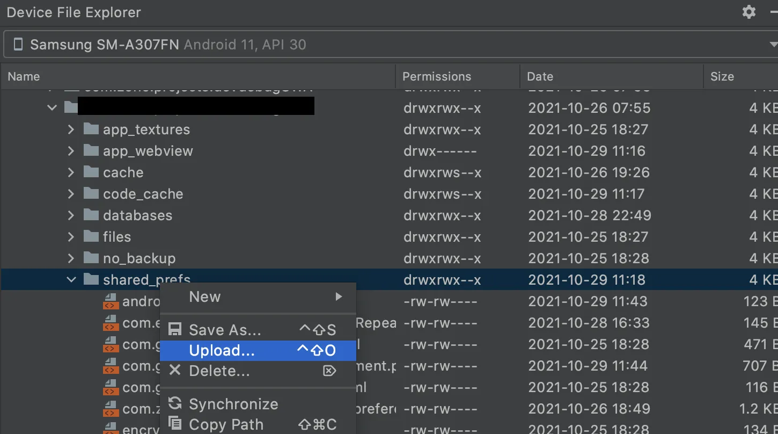Click the Delete X icon in context menu

click(x=175, y=370)
